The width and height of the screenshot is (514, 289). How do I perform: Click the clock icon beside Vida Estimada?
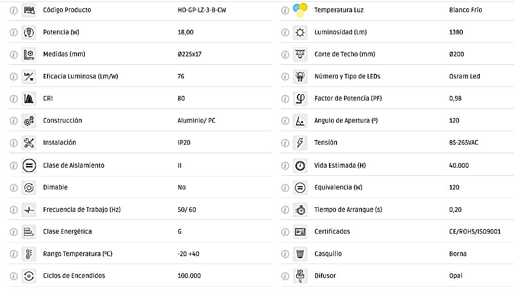pos(300,165)
